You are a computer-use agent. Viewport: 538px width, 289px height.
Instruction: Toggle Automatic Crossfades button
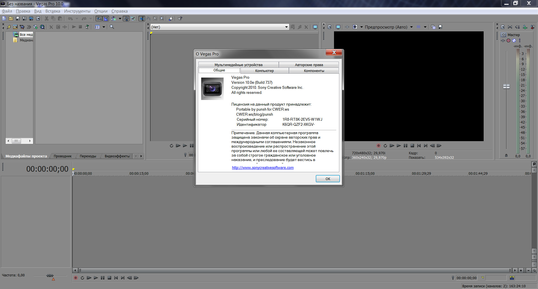pos(106,18)
